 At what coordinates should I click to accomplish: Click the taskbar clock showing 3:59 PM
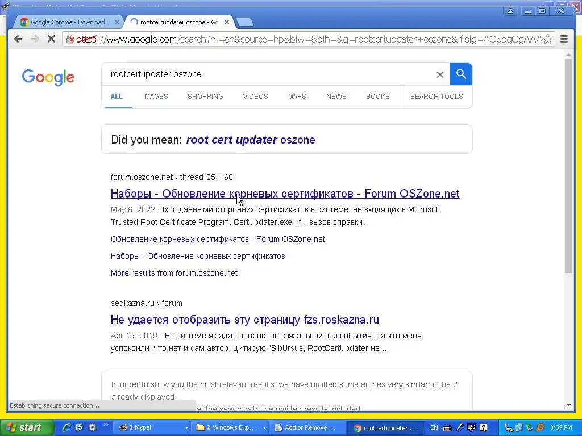click(x=561, y=427)
